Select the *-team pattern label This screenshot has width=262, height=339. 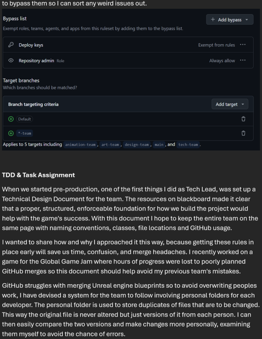(x=25, y=133)
